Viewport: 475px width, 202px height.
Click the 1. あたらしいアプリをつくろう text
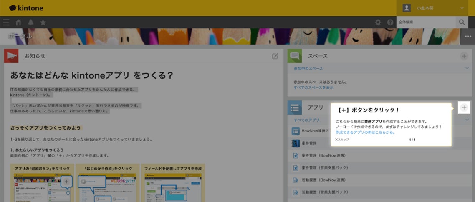pos(37,150)
